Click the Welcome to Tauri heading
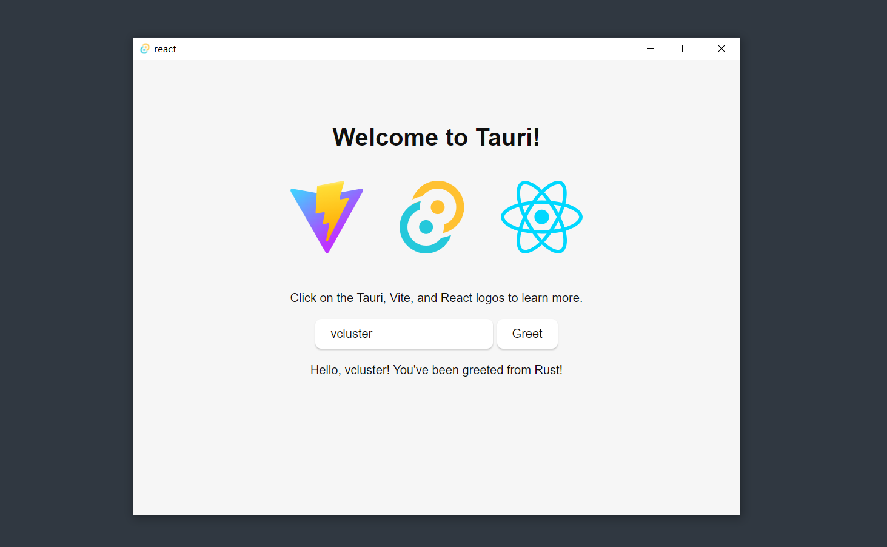Viewport: 887px width, 547px height. pyautogui.click(x=436, y=137)
